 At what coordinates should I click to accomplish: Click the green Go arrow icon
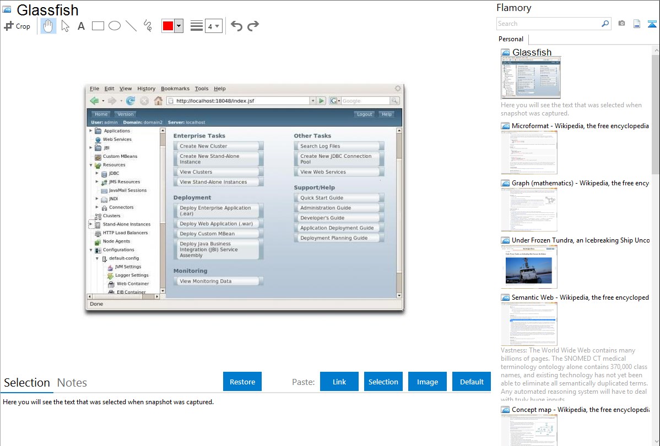pyautogui.click(x=322, y=101)
